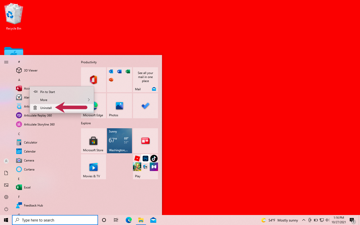Select the blue Apple folder on desktop

click(x=14, y=51)
